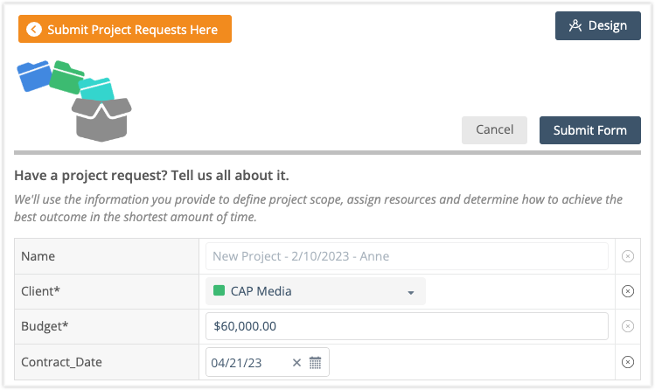Click the back arrow circle icon
The height and width of the screenshot is (390, 655).
[x=34, y=30]
